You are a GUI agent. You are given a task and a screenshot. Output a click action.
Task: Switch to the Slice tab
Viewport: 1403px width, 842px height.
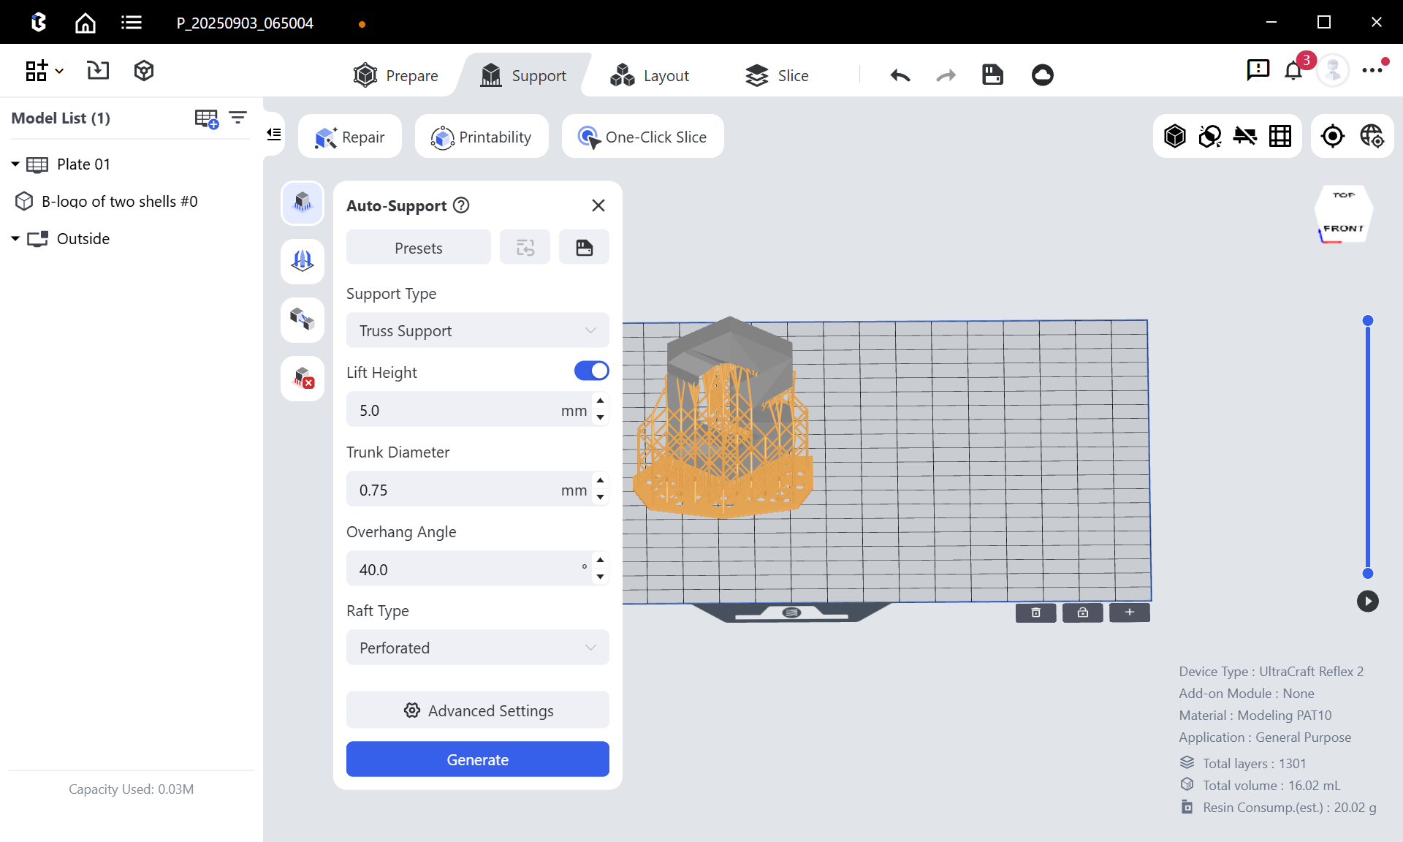pyautogui.click(x=777, y=75)
